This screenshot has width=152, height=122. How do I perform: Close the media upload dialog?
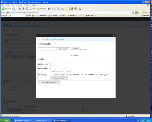(x=113, y=35)
